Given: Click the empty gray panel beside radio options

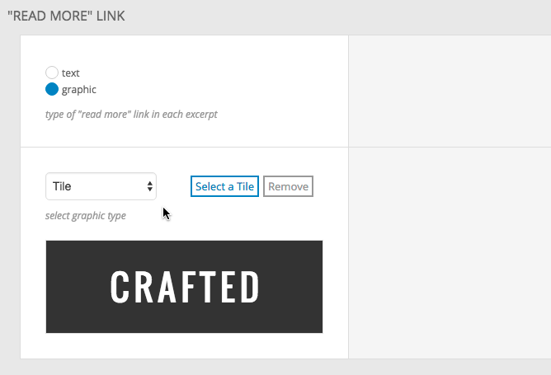Looking at the screenshot, I should [x=450, y=91].
